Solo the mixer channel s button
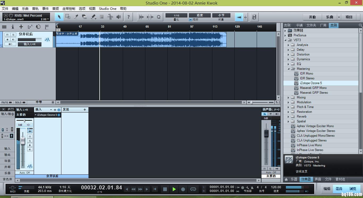 pos(30,141)
